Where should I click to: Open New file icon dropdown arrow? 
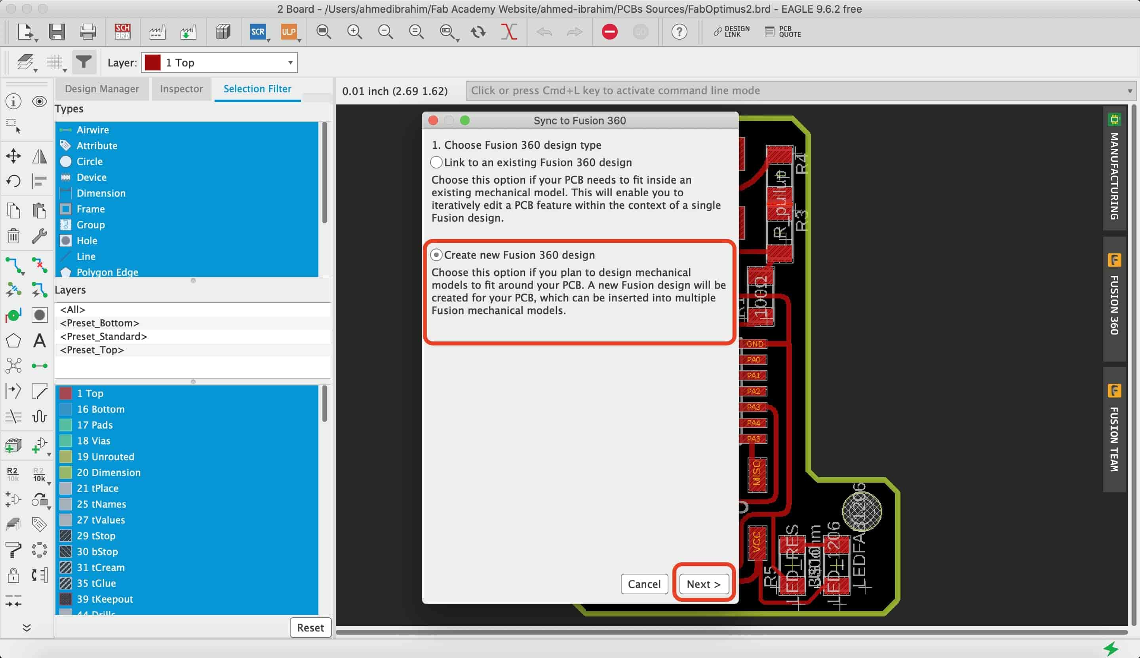(x=37, y=40)
